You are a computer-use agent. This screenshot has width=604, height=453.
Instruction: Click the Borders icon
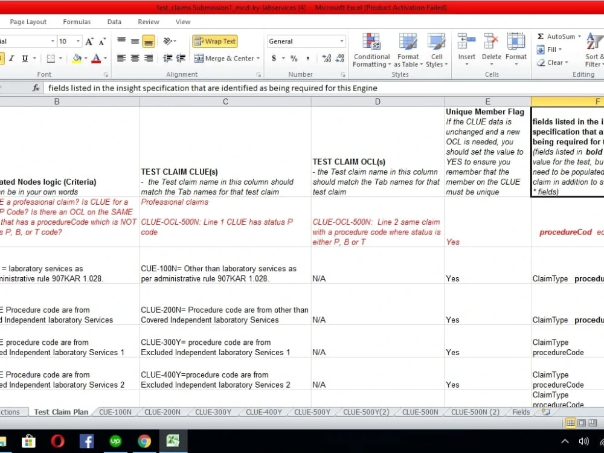[x=51, y=59]
